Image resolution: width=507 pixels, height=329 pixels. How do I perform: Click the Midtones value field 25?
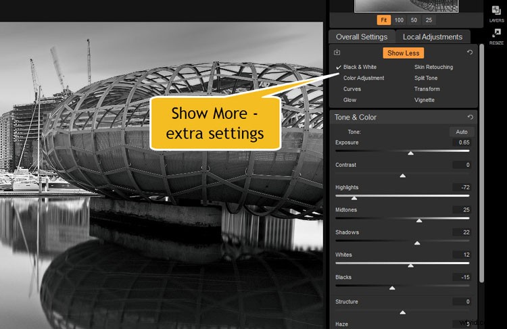pos(462,209)
